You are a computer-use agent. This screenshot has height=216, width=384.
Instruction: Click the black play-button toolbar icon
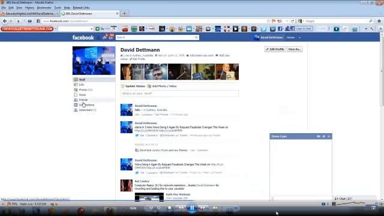coord(235,29)
